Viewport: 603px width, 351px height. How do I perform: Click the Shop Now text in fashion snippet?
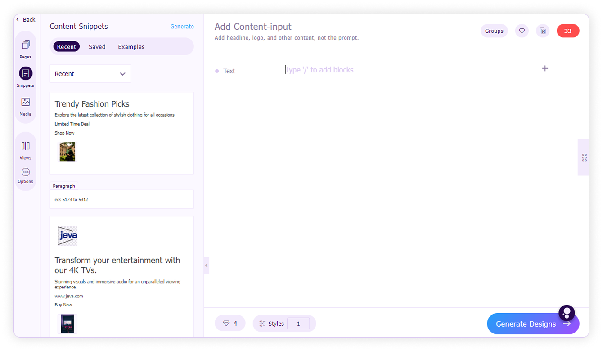coord(65,133)
